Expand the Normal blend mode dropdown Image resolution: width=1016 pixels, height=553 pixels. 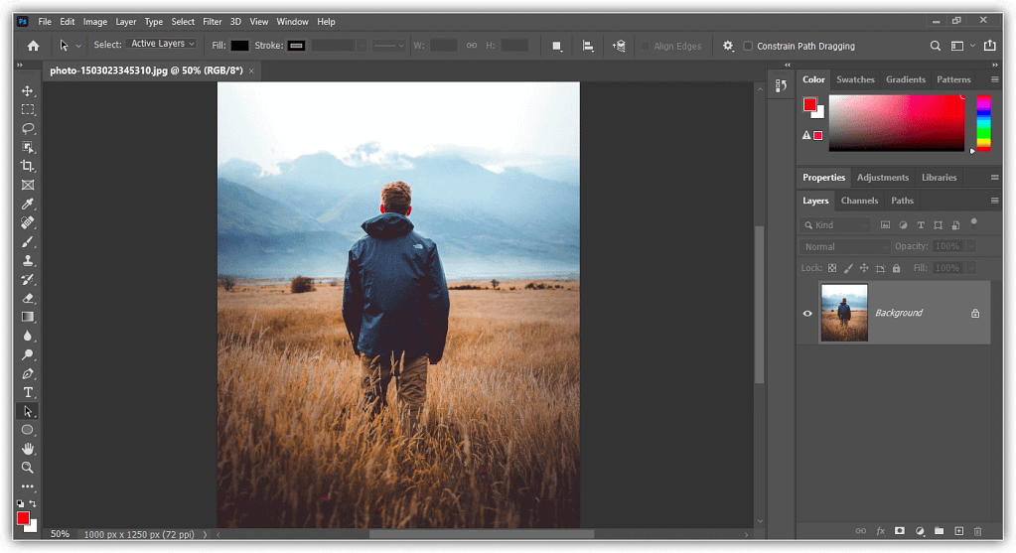844,246
